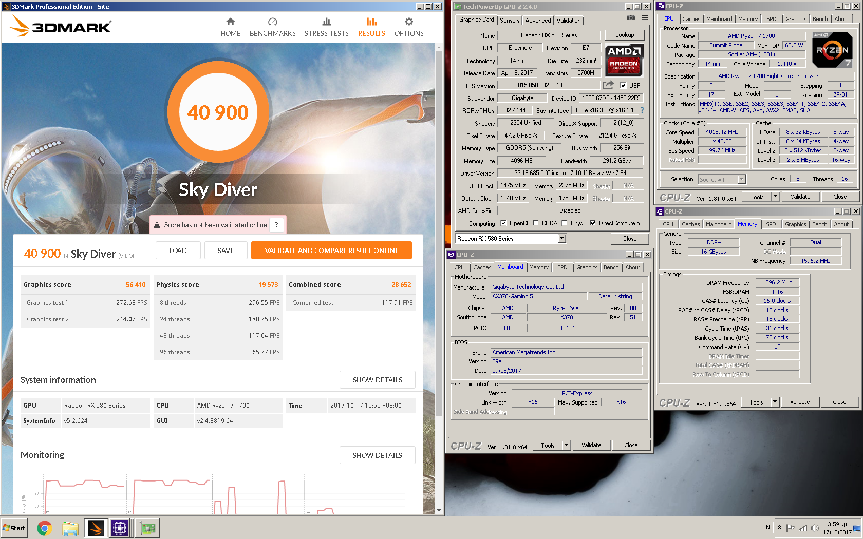The image size is (863, 539).
Task: Click the SAVE button in 3DMark
Action: (226, 251)
